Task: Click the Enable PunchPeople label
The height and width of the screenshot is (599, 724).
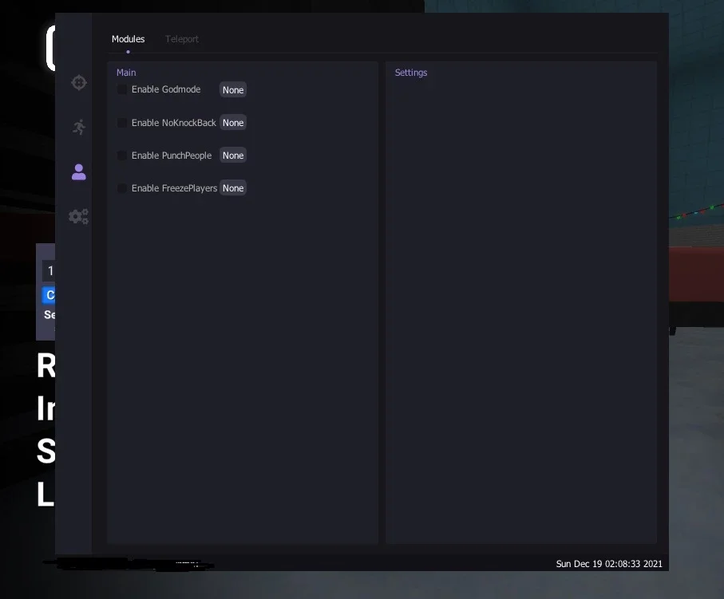Action: coord(172,156)
